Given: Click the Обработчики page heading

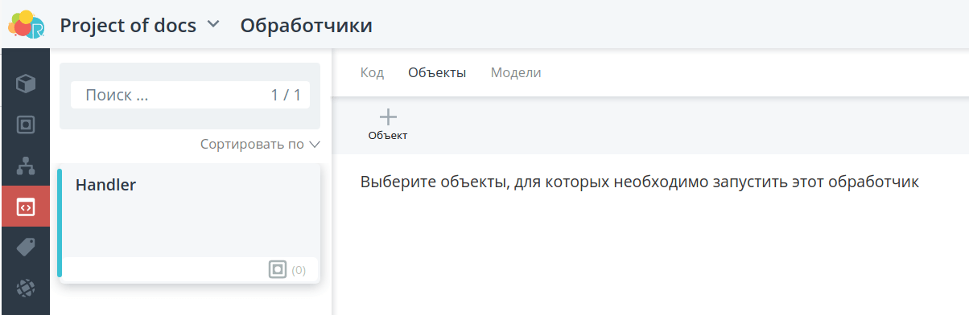Looking at the screenshot, I should tap(307, 25).
